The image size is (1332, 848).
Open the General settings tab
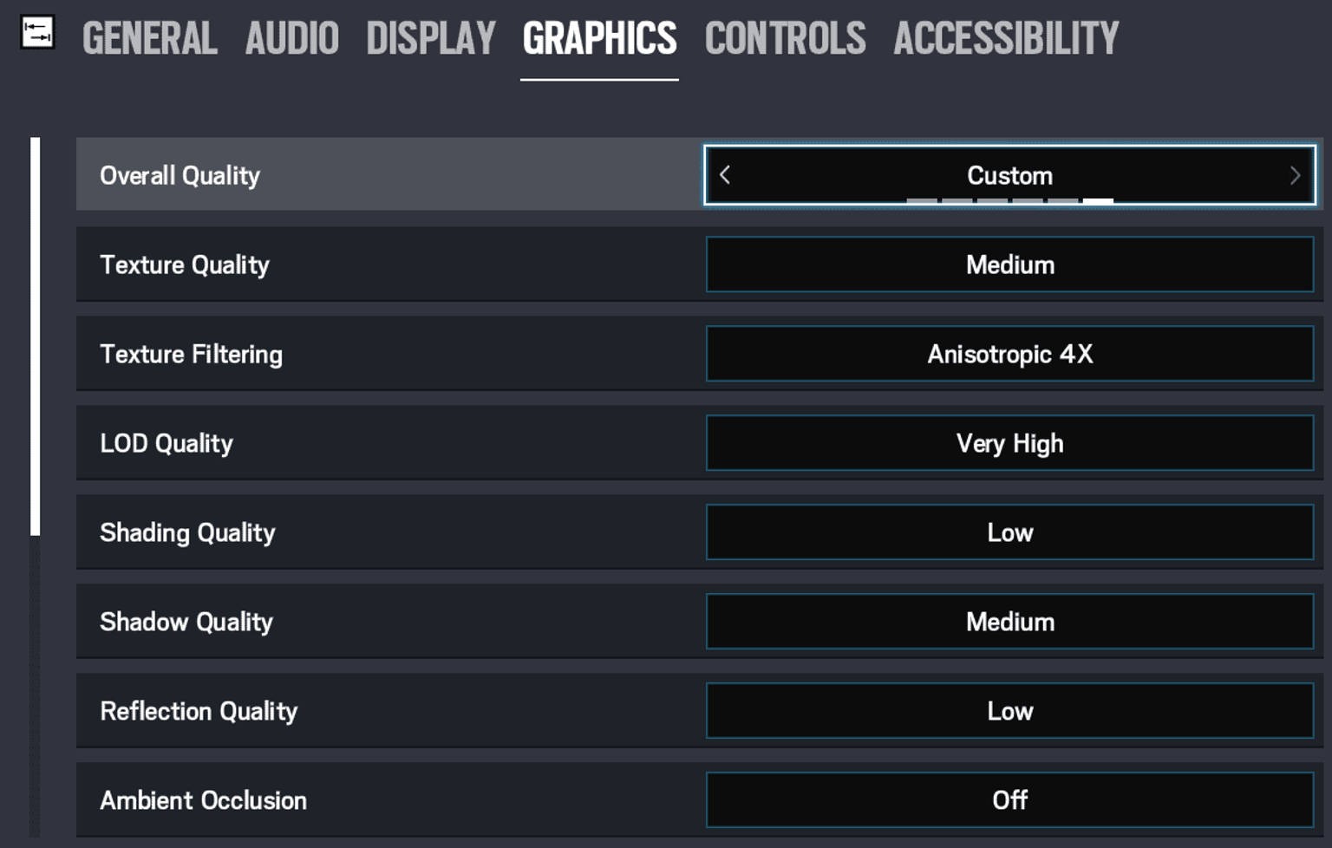coord(149,39)
